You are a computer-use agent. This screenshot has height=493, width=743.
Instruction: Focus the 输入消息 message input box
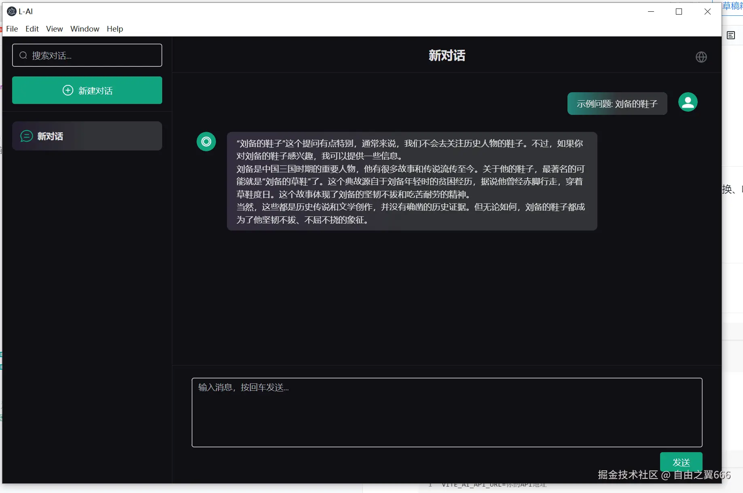click(447, 413)
